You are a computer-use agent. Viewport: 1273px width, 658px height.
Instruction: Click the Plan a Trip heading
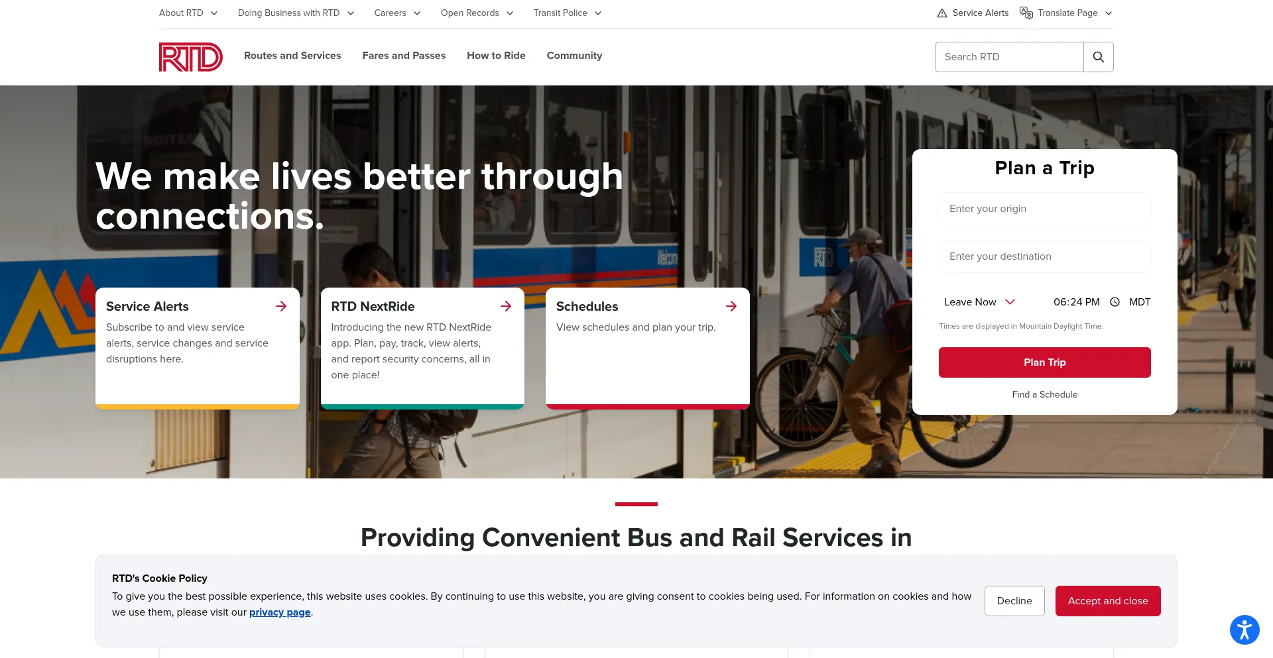(x=1044, y=168)
